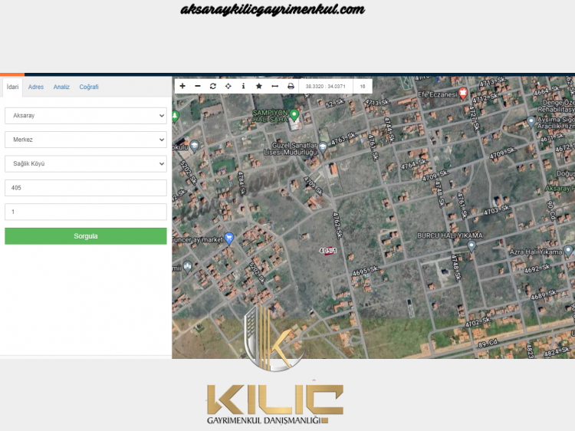Click the 52. Sk. street label
Viewport: 575px width, 431px height.
[335, 103]
